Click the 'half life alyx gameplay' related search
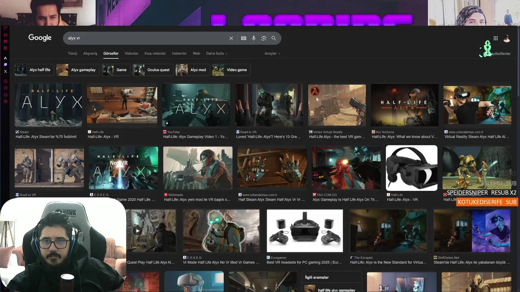 coord(336,290)
